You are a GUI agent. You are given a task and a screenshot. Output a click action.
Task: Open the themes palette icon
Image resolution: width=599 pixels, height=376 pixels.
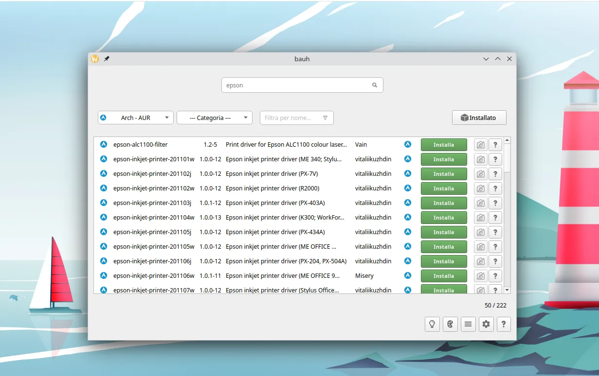pyautogui.click(x=450, y=324)
